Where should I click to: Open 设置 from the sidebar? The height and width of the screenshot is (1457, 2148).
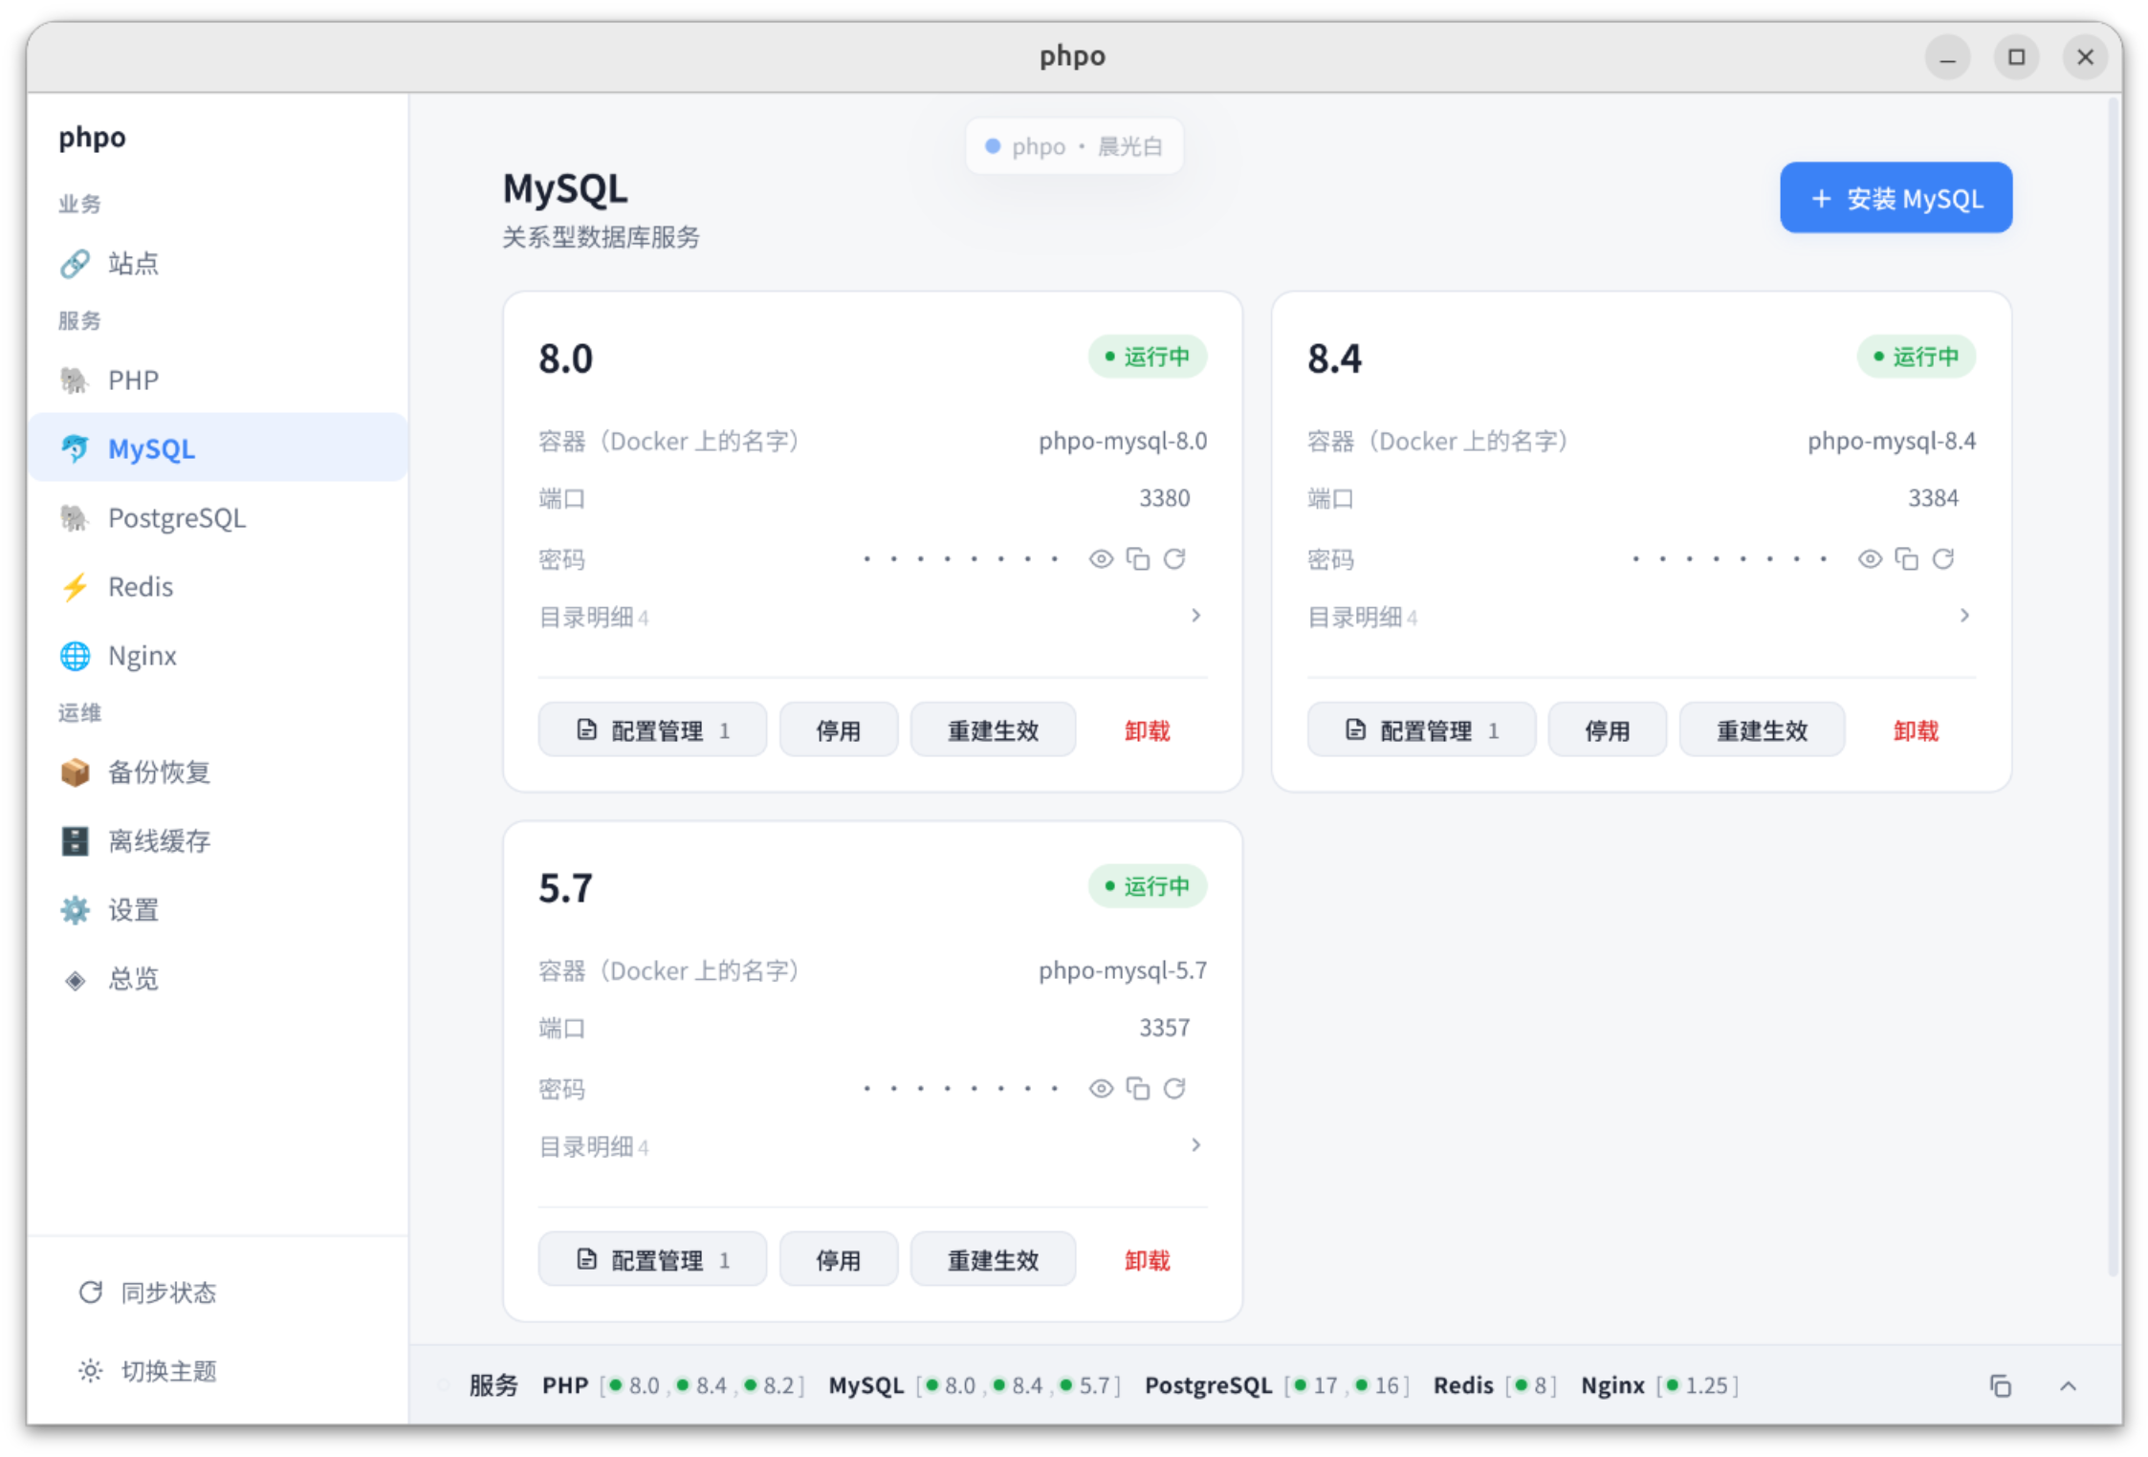218,909
